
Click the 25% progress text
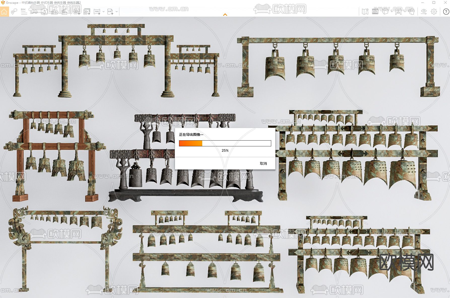tap(225, 150)
